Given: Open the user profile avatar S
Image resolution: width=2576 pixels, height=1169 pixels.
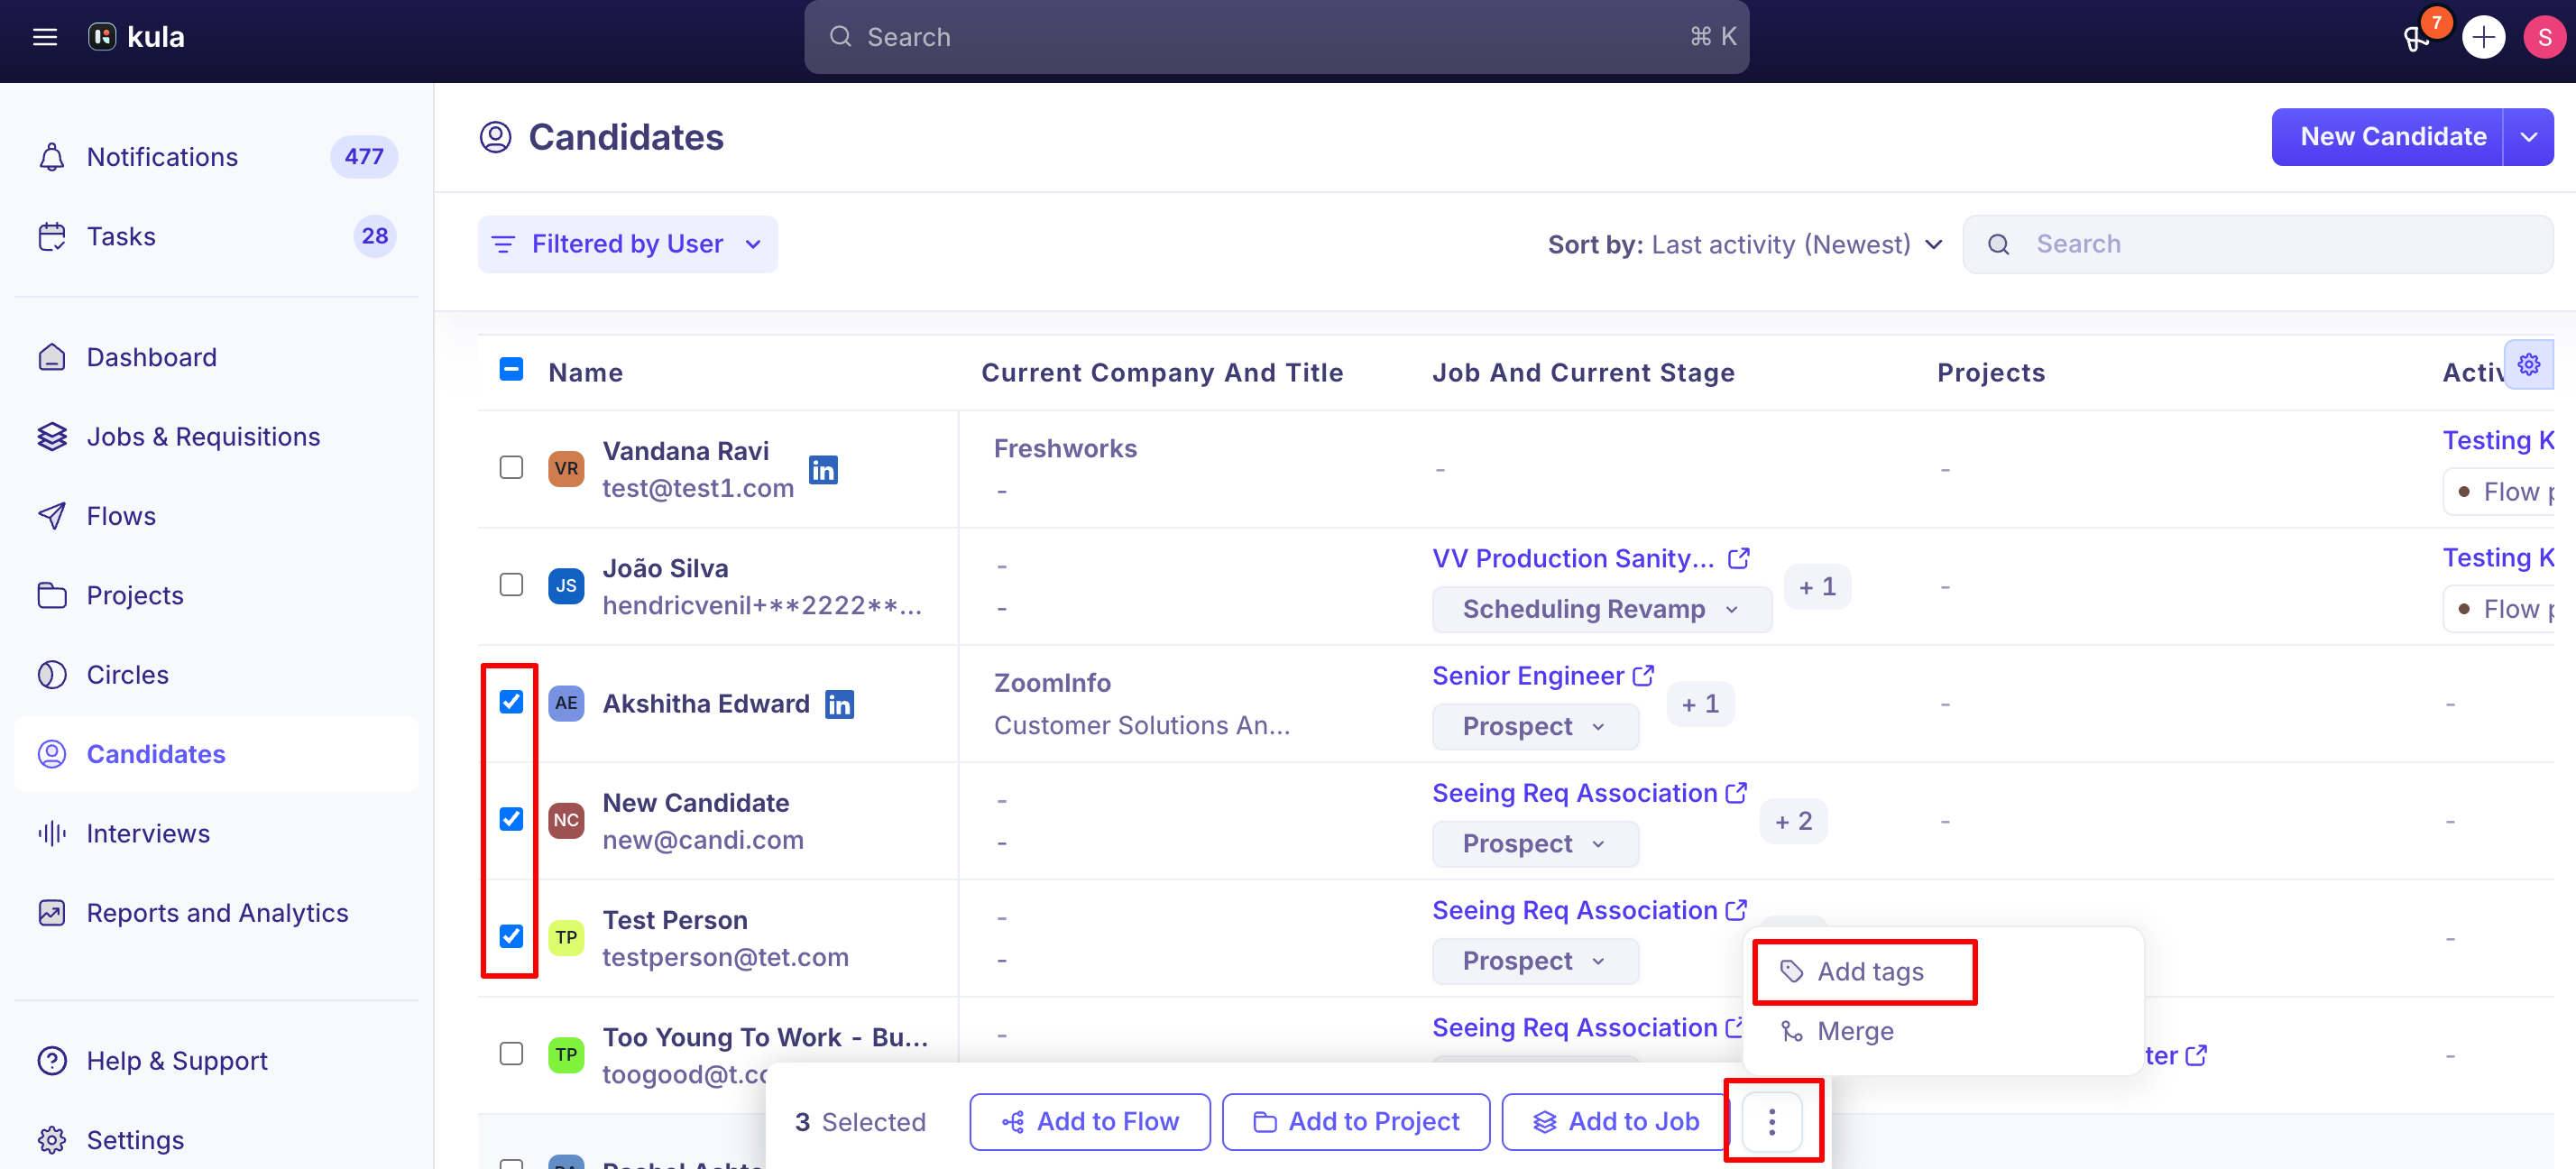Looking at the screenshot, I should pyautogui.click(x=2544, y=38).
